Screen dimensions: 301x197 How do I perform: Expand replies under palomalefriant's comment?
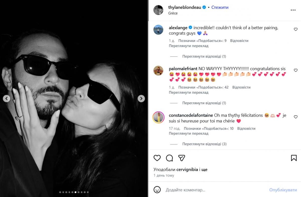tap(204, 103)
